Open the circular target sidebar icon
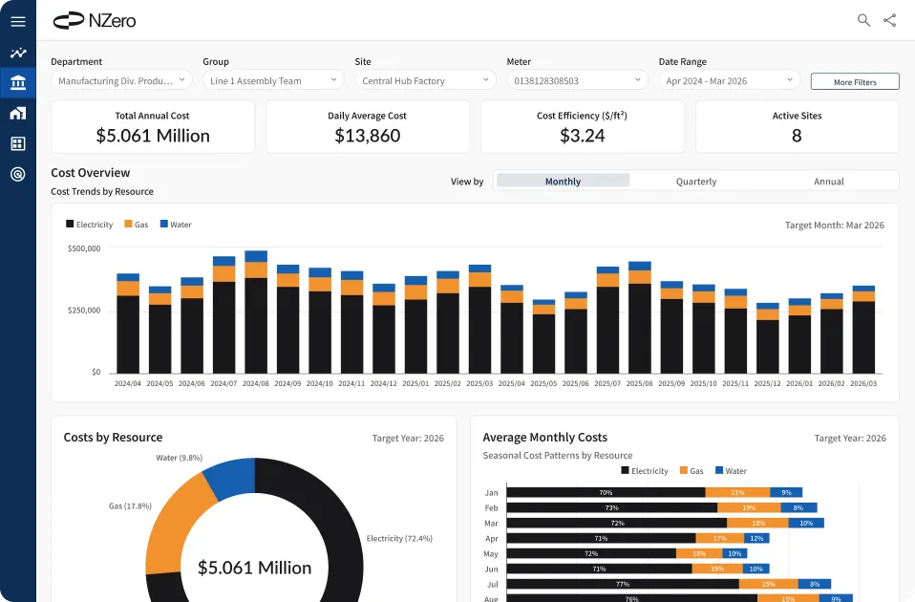Viewport: 915px width, 602px height. [x=17, y=174]
